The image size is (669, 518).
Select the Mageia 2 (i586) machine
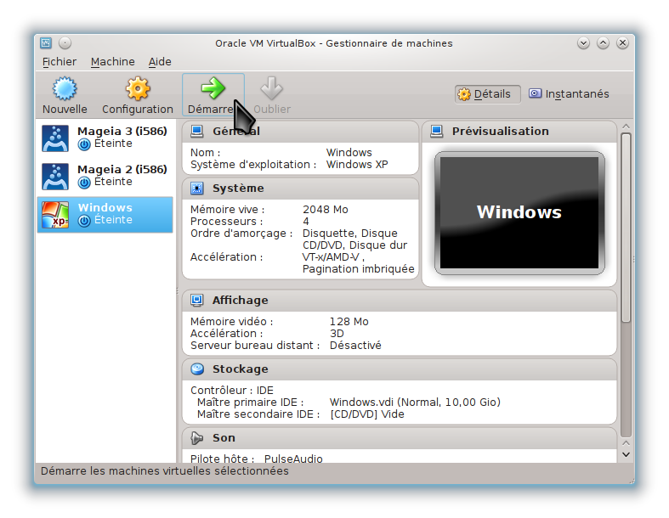click(x=105, y=176)
